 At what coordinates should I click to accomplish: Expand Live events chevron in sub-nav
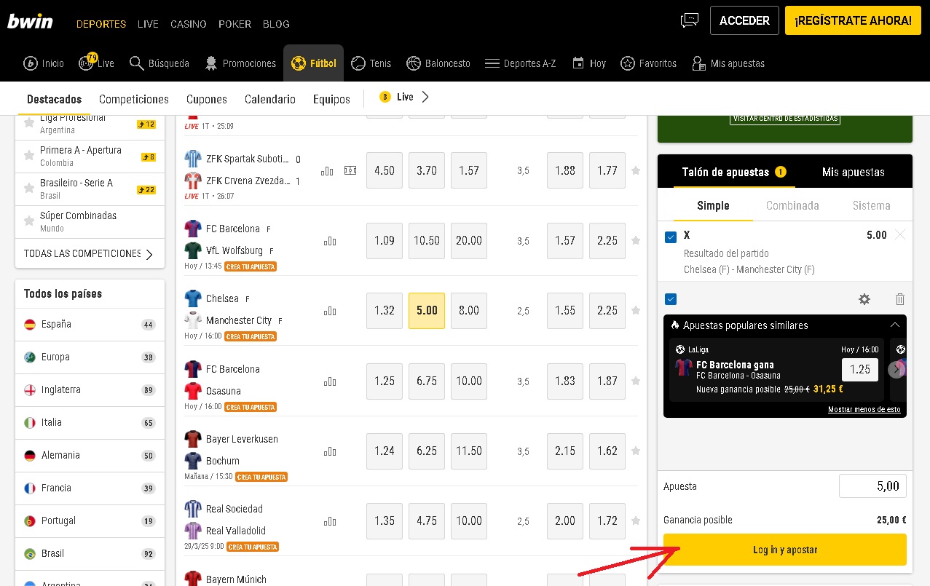425,97
